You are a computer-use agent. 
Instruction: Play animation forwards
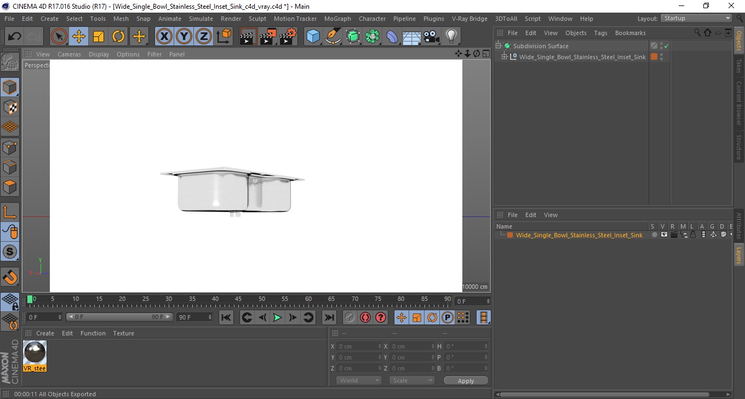(x=277, y=317)
